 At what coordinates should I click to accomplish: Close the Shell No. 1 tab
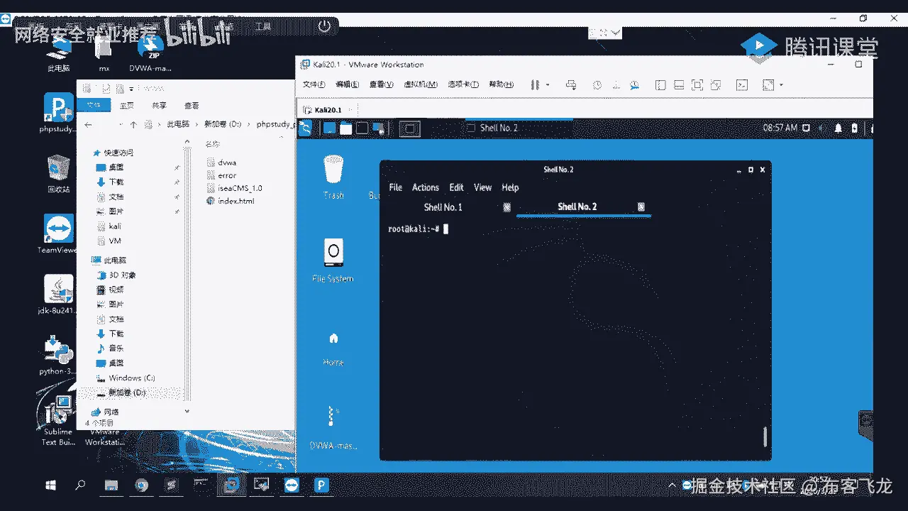click(507, 207)
